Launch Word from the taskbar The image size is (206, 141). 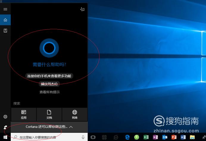(x=183, y=137)
